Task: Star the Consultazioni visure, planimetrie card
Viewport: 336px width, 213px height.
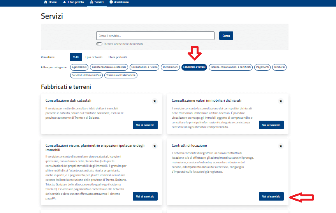Action: [155, 146]
